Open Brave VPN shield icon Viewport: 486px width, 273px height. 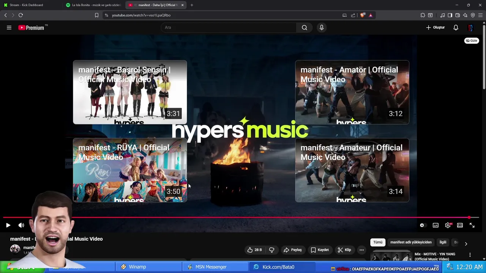pos(473,15)
